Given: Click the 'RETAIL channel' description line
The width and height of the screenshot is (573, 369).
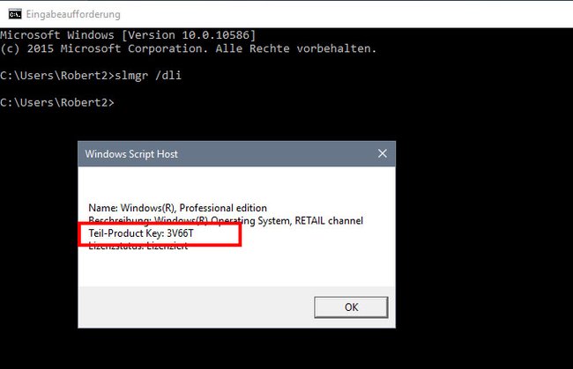Looking at the screenshot, I should coord(226,220).
